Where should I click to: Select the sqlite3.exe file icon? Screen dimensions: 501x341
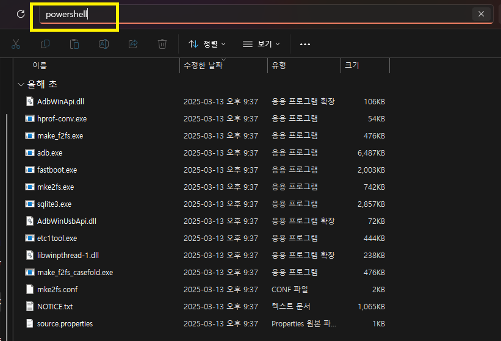click(x=30, y=204)
